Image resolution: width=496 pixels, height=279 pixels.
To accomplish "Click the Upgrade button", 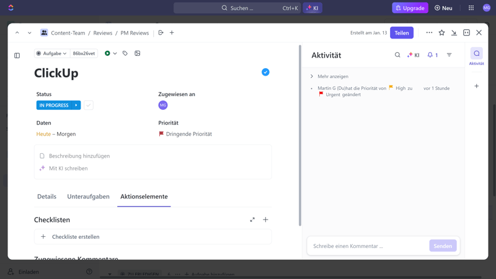I will click(410, 8).
